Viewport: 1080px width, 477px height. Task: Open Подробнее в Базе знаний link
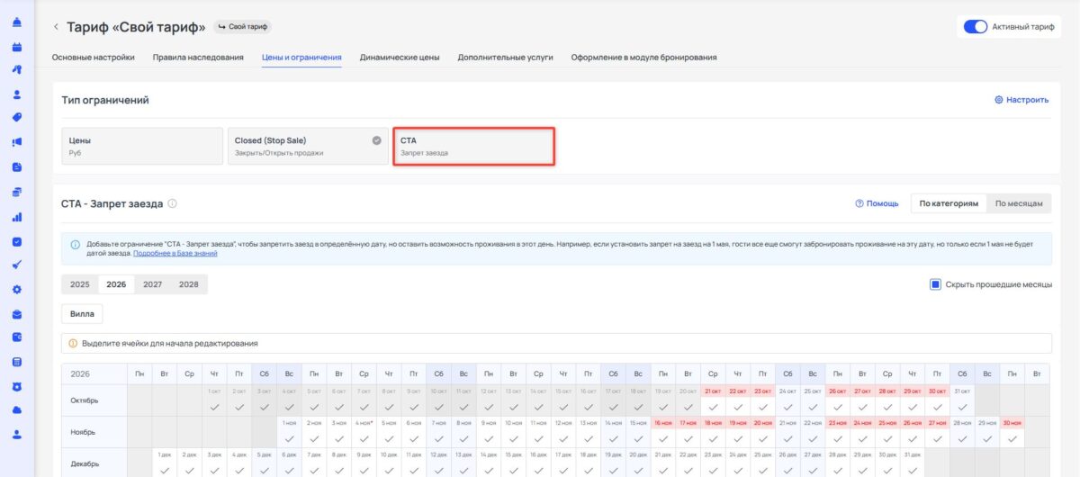pyautogui.click(x=175, y=254)
